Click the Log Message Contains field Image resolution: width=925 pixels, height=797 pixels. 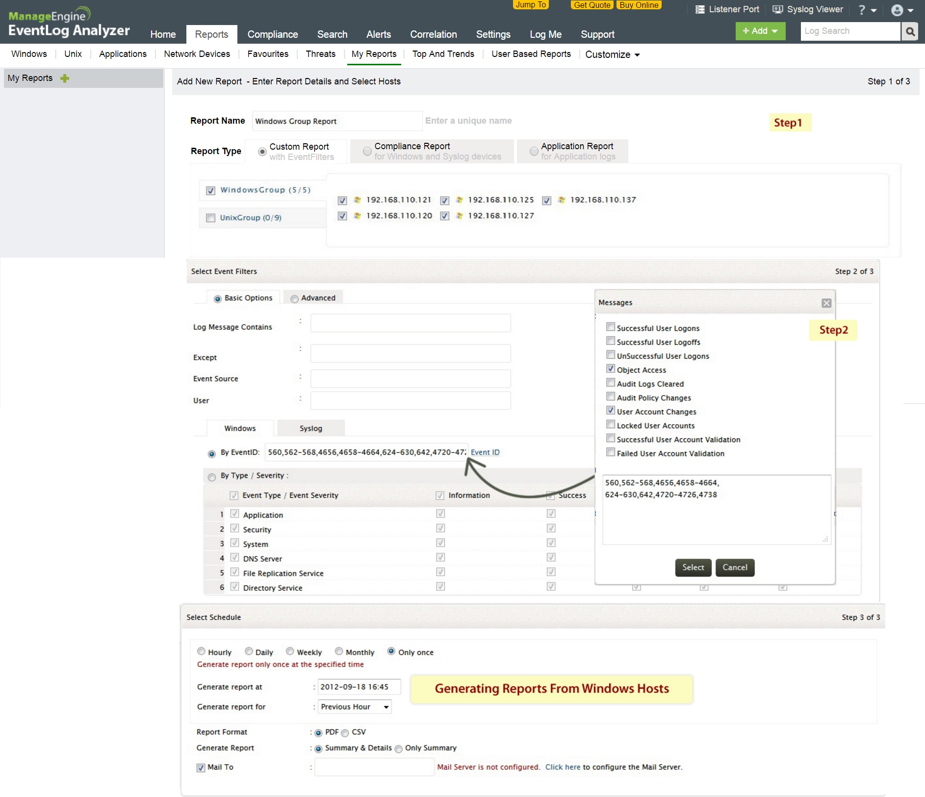pyautogui.click(x=411, y=323)
